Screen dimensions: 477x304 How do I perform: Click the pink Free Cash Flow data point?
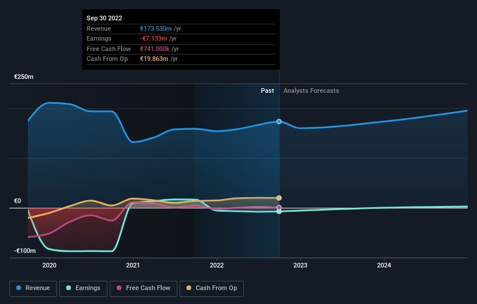279,208
